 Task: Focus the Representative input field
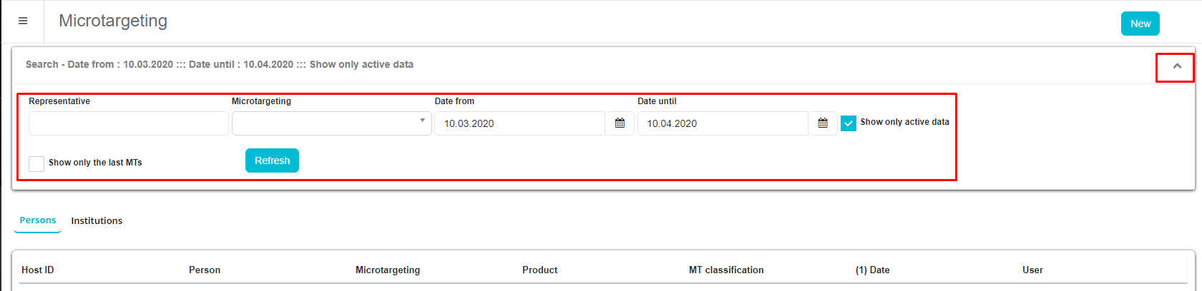coord(129,123)
